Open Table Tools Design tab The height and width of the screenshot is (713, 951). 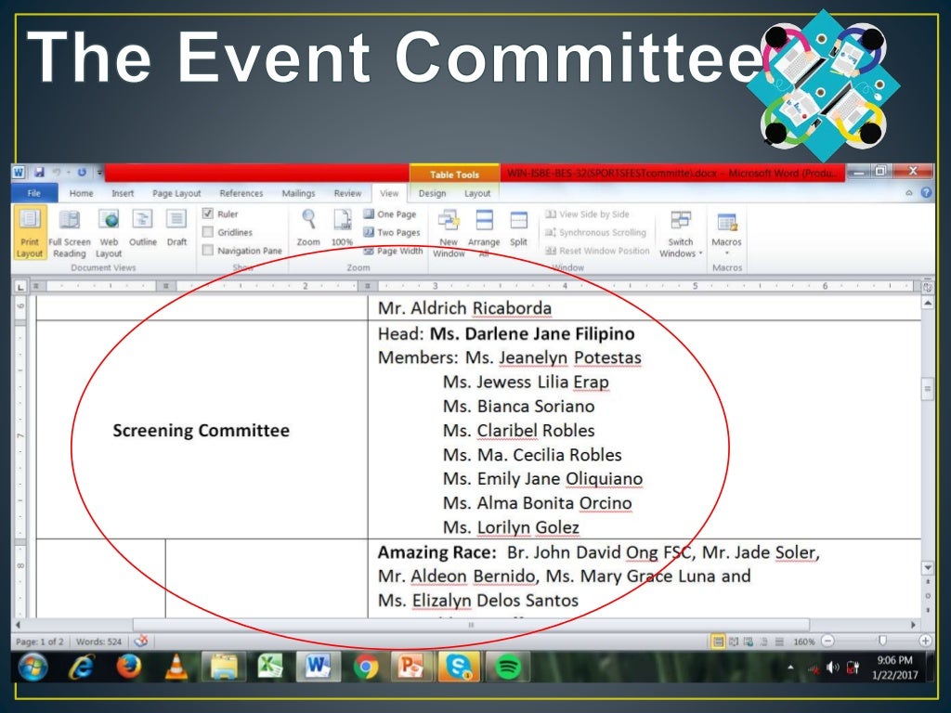[x=432, y=193]
